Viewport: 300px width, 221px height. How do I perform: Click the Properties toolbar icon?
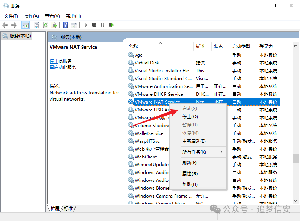click(x=36, y=25)
